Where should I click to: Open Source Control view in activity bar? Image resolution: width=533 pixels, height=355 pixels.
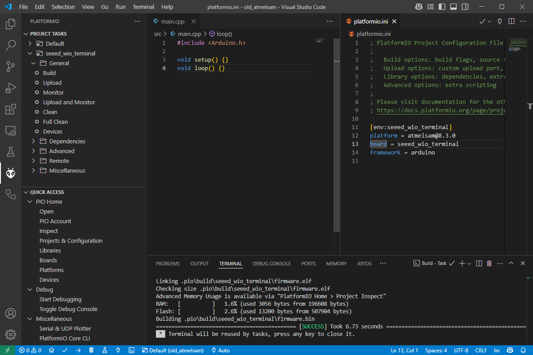11,67
